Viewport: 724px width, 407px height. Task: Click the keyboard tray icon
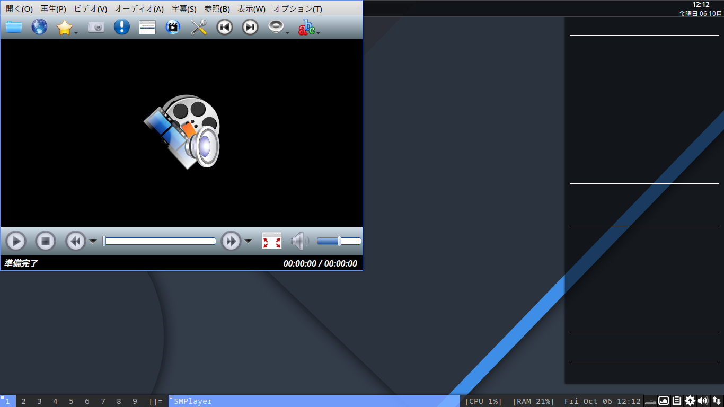click(x=650, y=401)
